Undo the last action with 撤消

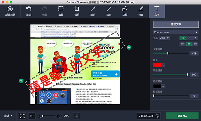coord(28,11)
